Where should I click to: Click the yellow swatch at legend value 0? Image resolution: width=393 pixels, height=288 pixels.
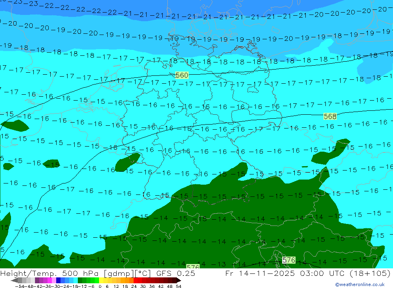(x=101, y=280)
